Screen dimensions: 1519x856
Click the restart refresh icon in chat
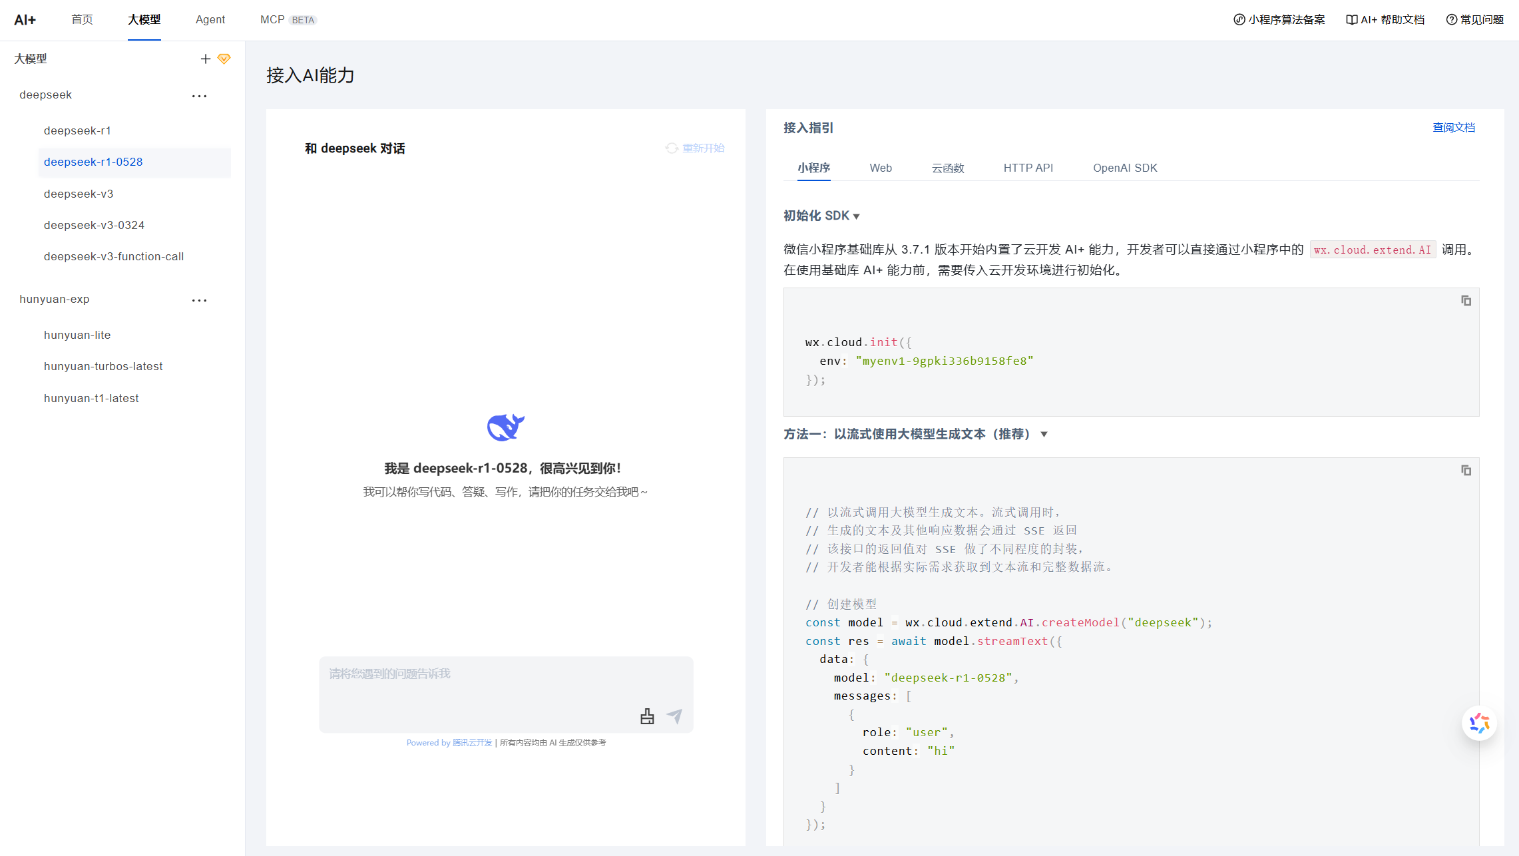[x=672, y=148]
